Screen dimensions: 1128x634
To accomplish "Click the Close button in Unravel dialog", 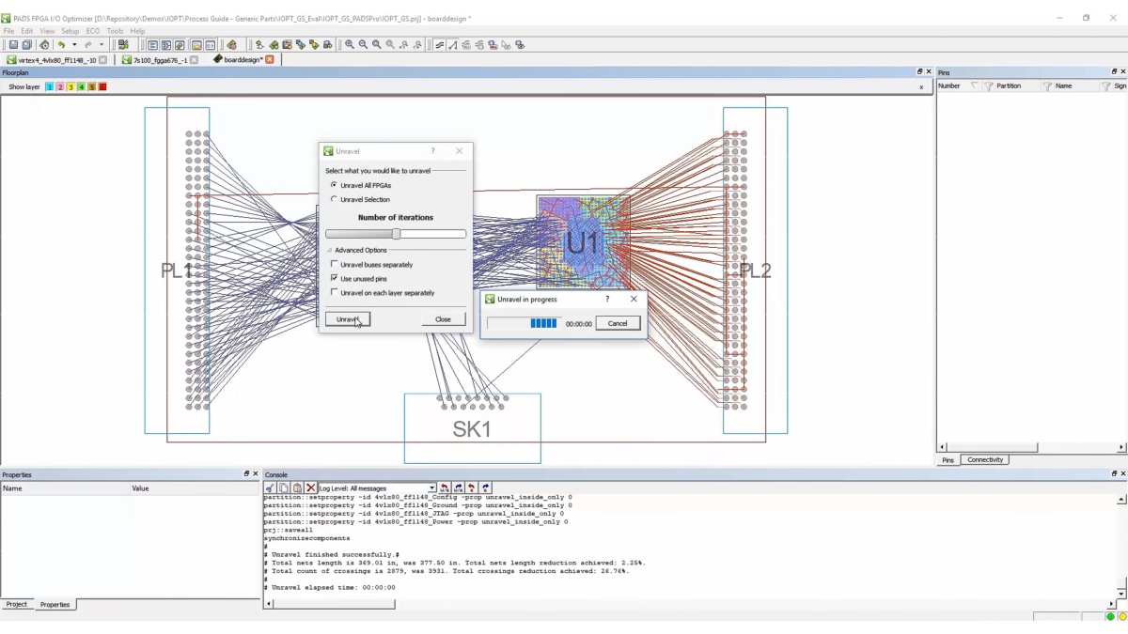I will (443, 319).
